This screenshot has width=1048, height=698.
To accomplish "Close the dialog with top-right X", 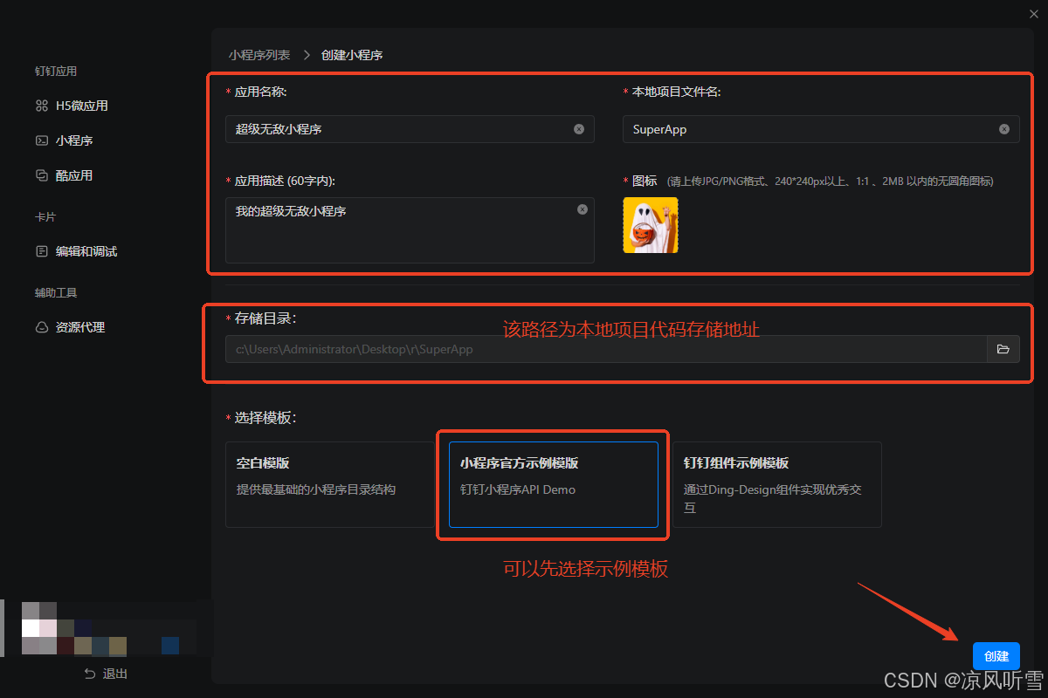I will click(1034, 12).
